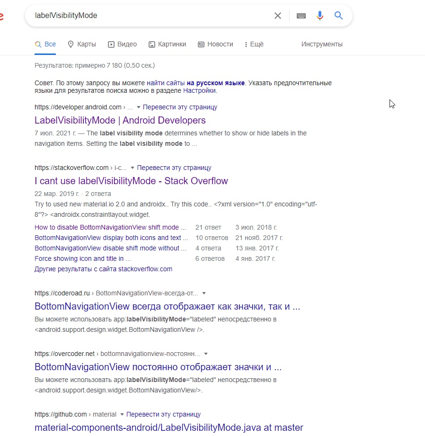Click the 21 ответ count

pos(208,227)
